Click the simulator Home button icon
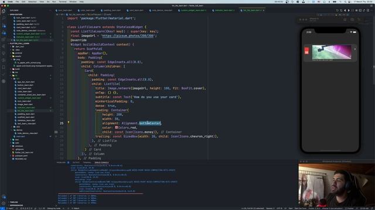 click(x=345, y=20)
